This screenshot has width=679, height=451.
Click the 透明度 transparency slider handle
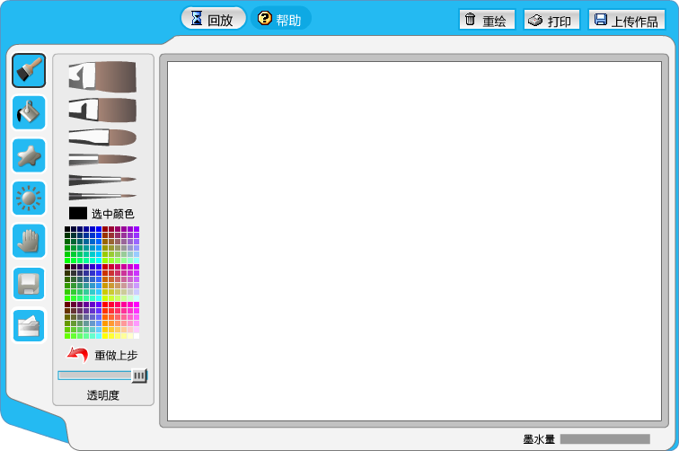[x=139, y=376]
